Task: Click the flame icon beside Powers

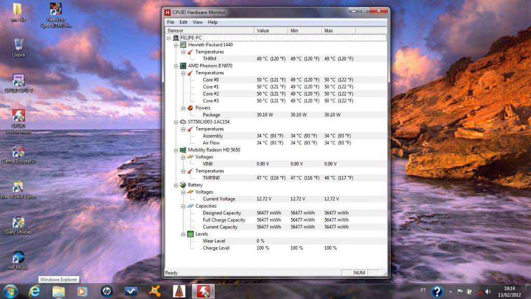Action: pos(190,108)
